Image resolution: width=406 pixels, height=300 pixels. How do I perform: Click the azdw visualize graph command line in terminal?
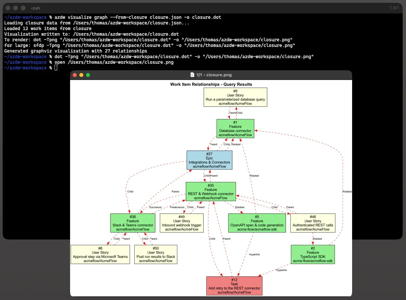(x=112, y=17)
